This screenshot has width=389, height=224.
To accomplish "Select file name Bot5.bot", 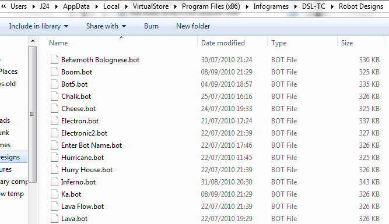I will point(75,84).
